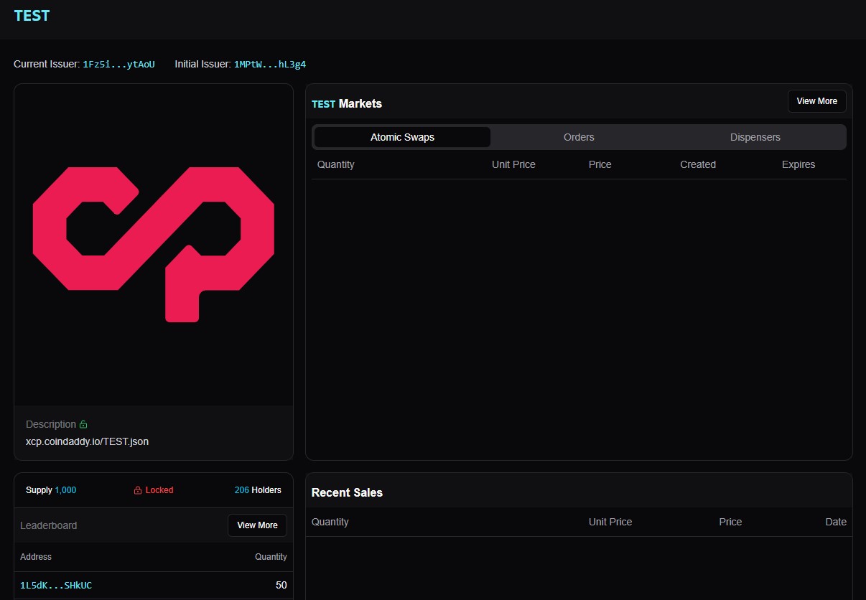Image resolution: width=866 pixels, height=600 pixels.
Task: Click the Price header in Markets table
Action: pyautogui.click(x=600, y=164)
